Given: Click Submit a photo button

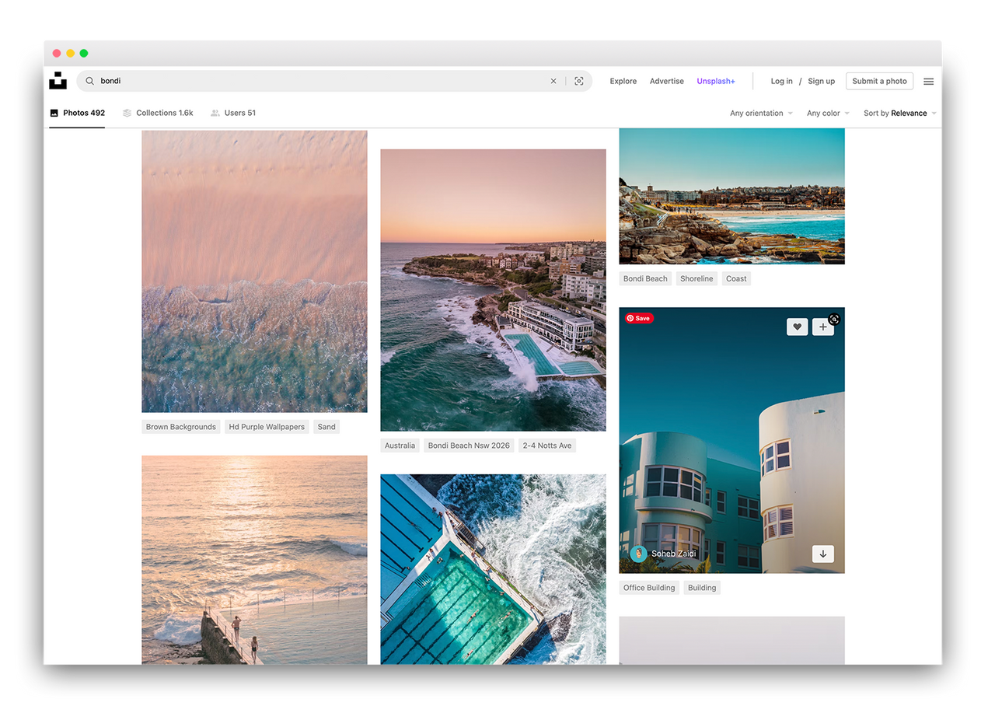Looking at the screenshot, I should pyautogui.click(x=880, y=81).
